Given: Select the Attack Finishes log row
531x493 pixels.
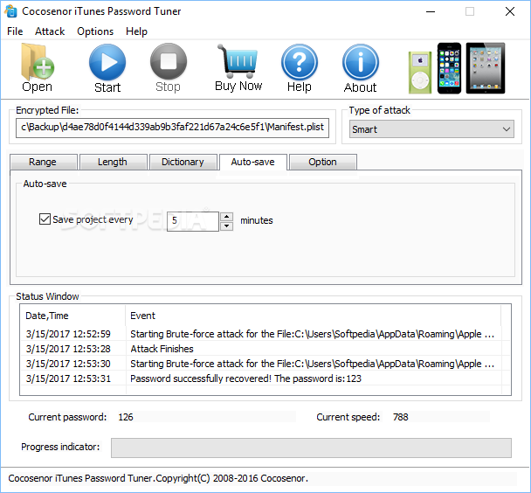Looking at the screenshot, I should coord(265,349).
